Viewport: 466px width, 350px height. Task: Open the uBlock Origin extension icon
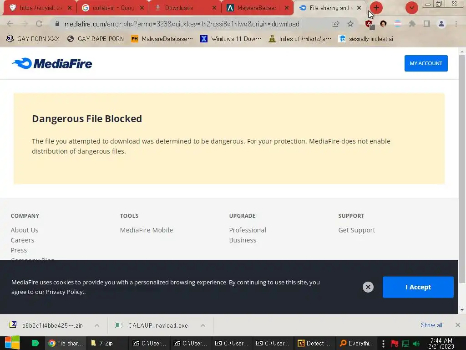370,24
